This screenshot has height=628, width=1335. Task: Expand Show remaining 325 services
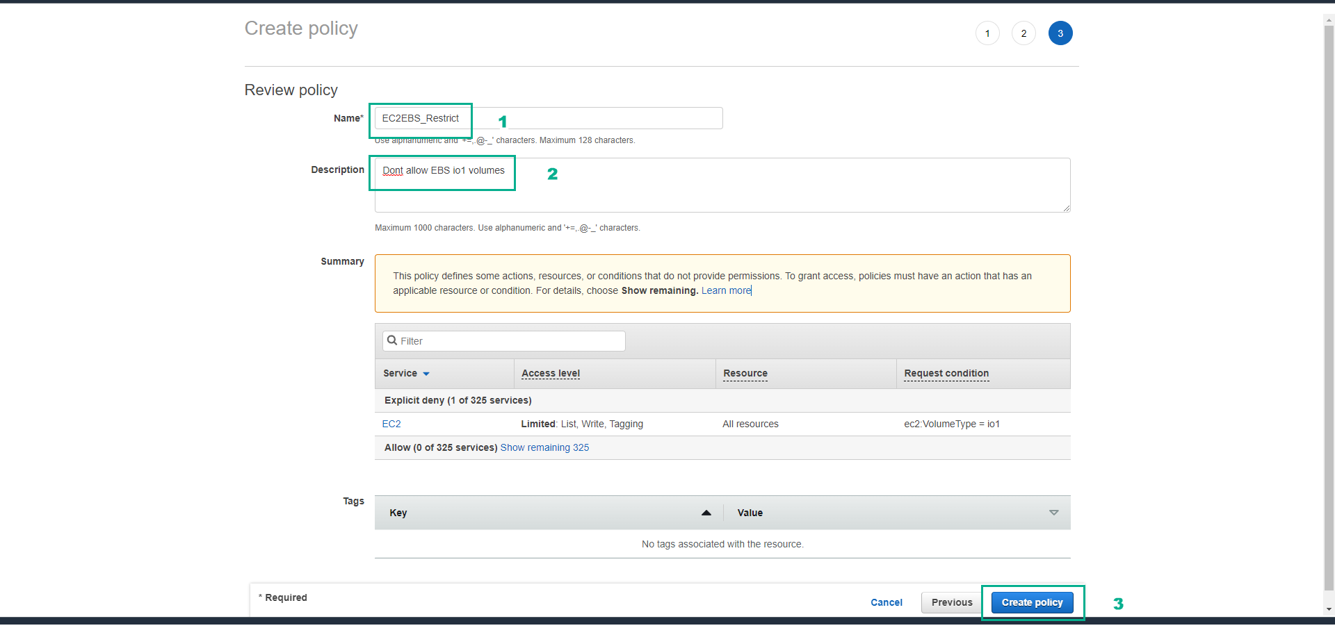pyautogui.click(x=544, y=447)
